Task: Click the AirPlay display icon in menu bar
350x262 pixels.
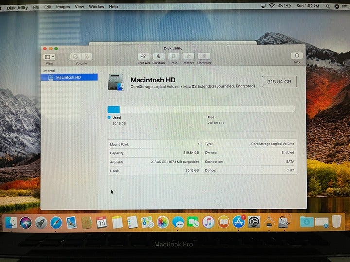Action: (263, 6)
